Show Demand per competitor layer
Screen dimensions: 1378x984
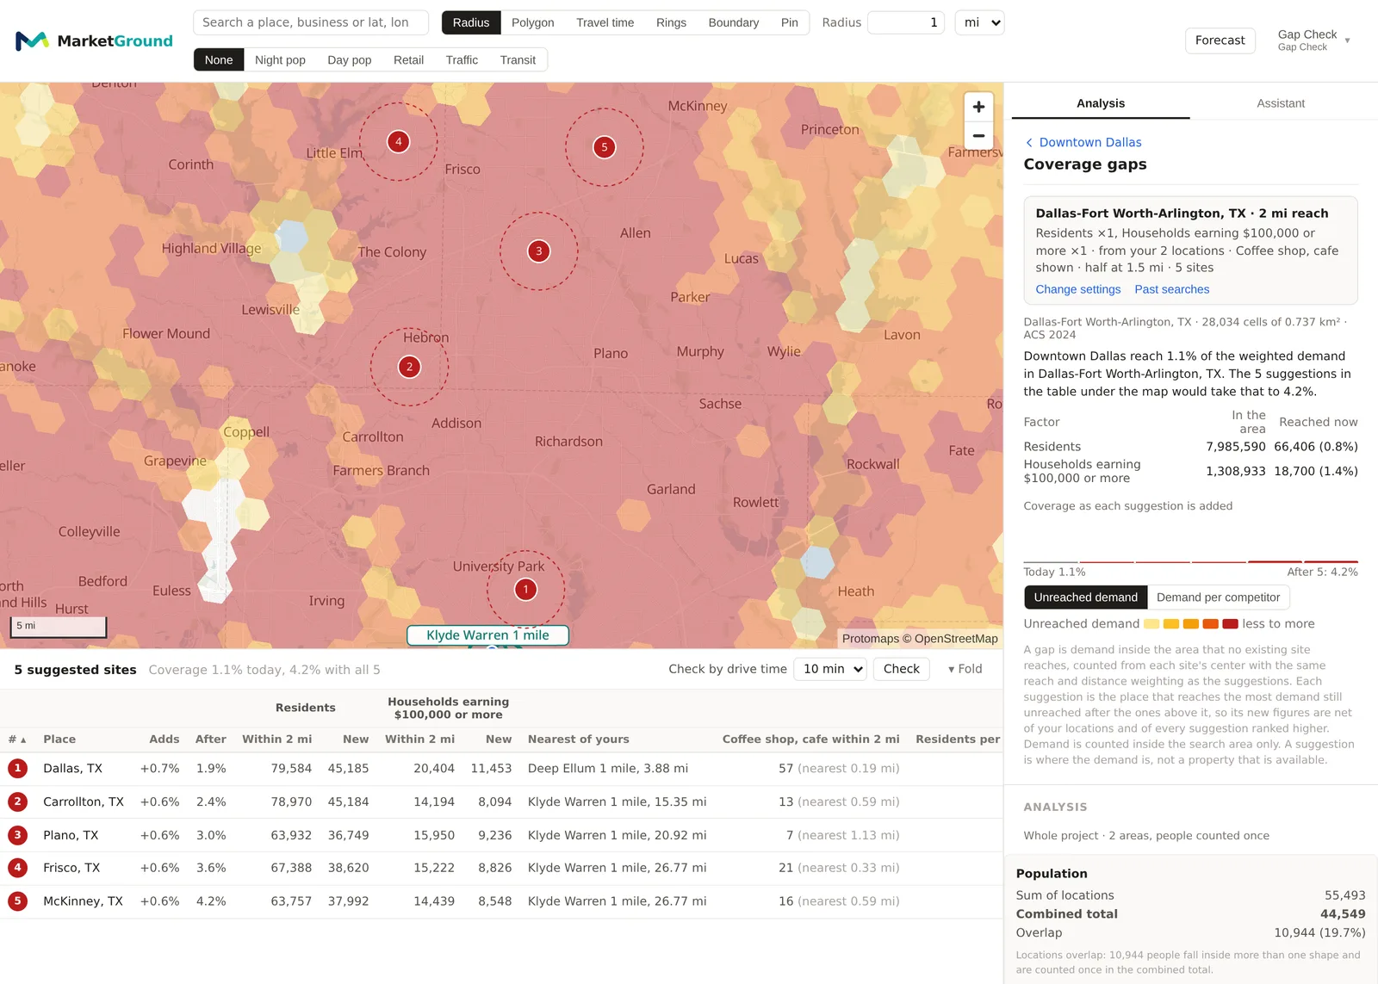click(x=1218, y=597)
